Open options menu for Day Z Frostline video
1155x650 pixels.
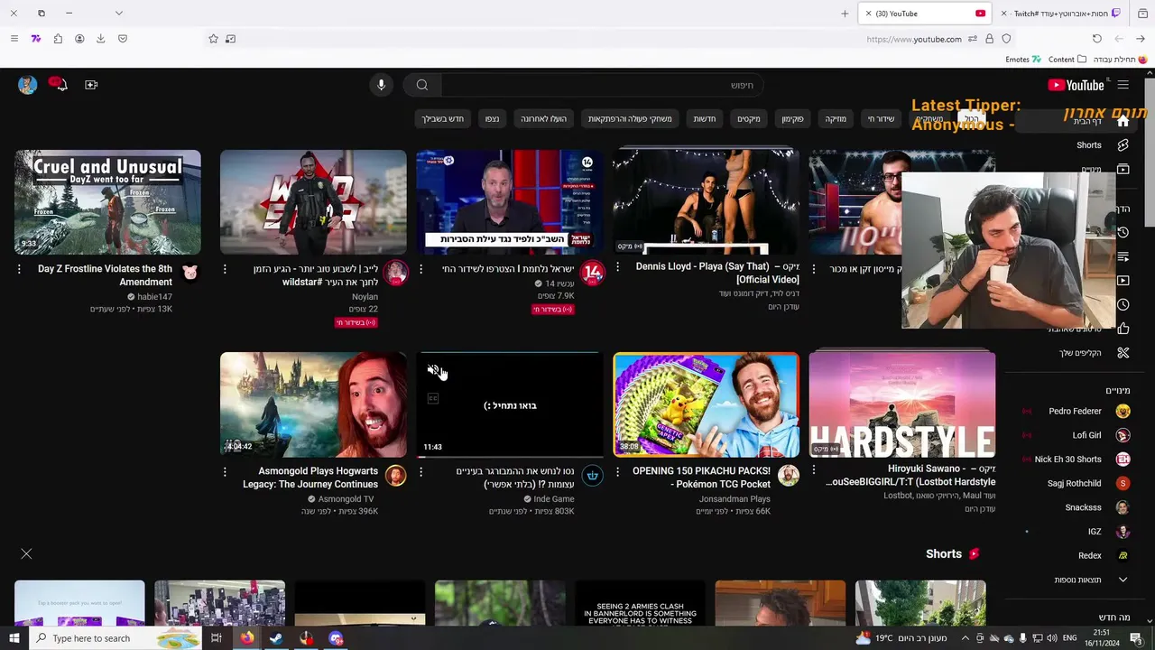click(x=19, y=269)
